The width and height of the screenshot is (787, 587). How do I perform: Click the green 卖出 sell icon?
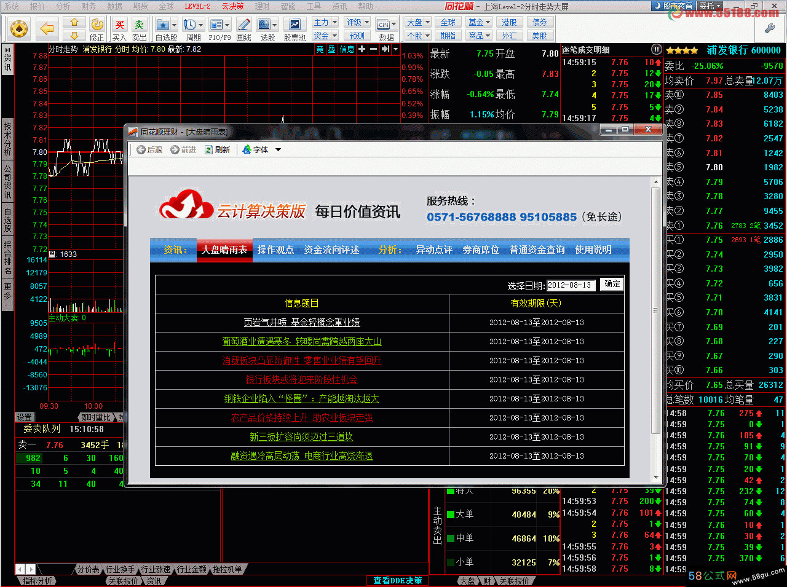[x=139, y=25]
